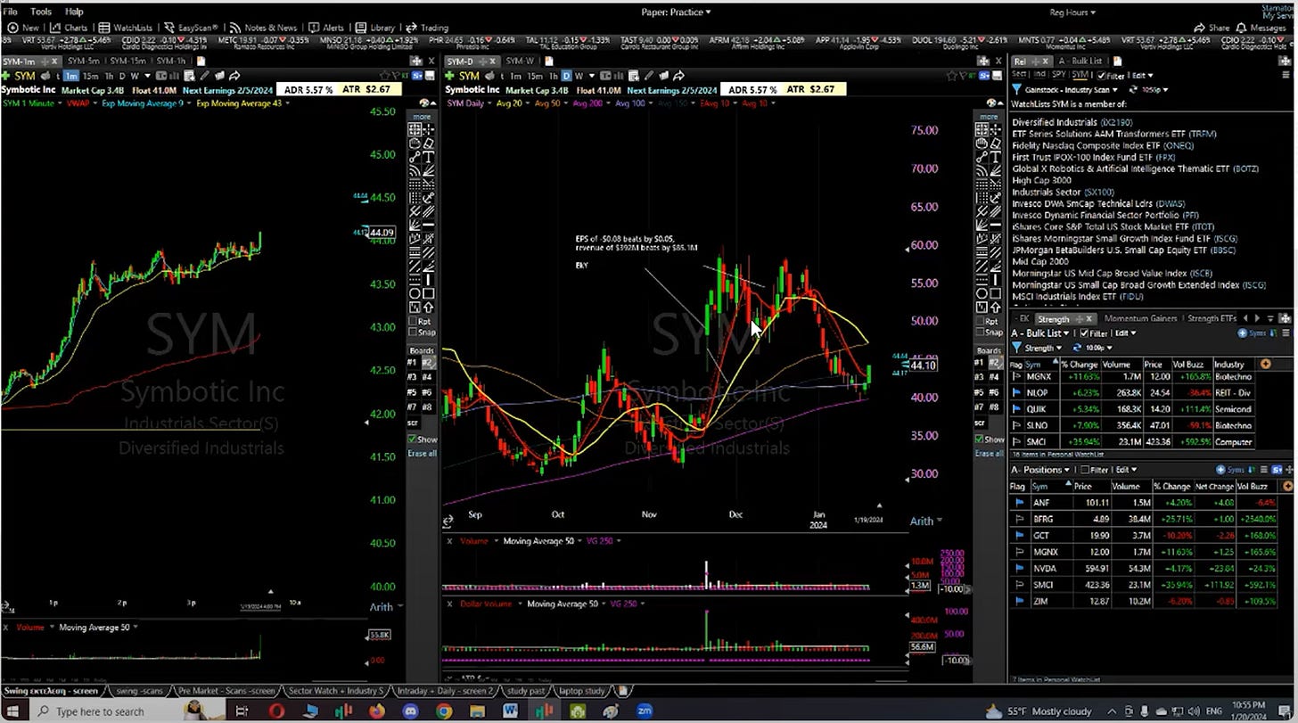The width and height of the screenshot is (1298, 723).
Task: Open Reg Hours dropdown
Action: pyautogui.click(x=1072, y=12)
